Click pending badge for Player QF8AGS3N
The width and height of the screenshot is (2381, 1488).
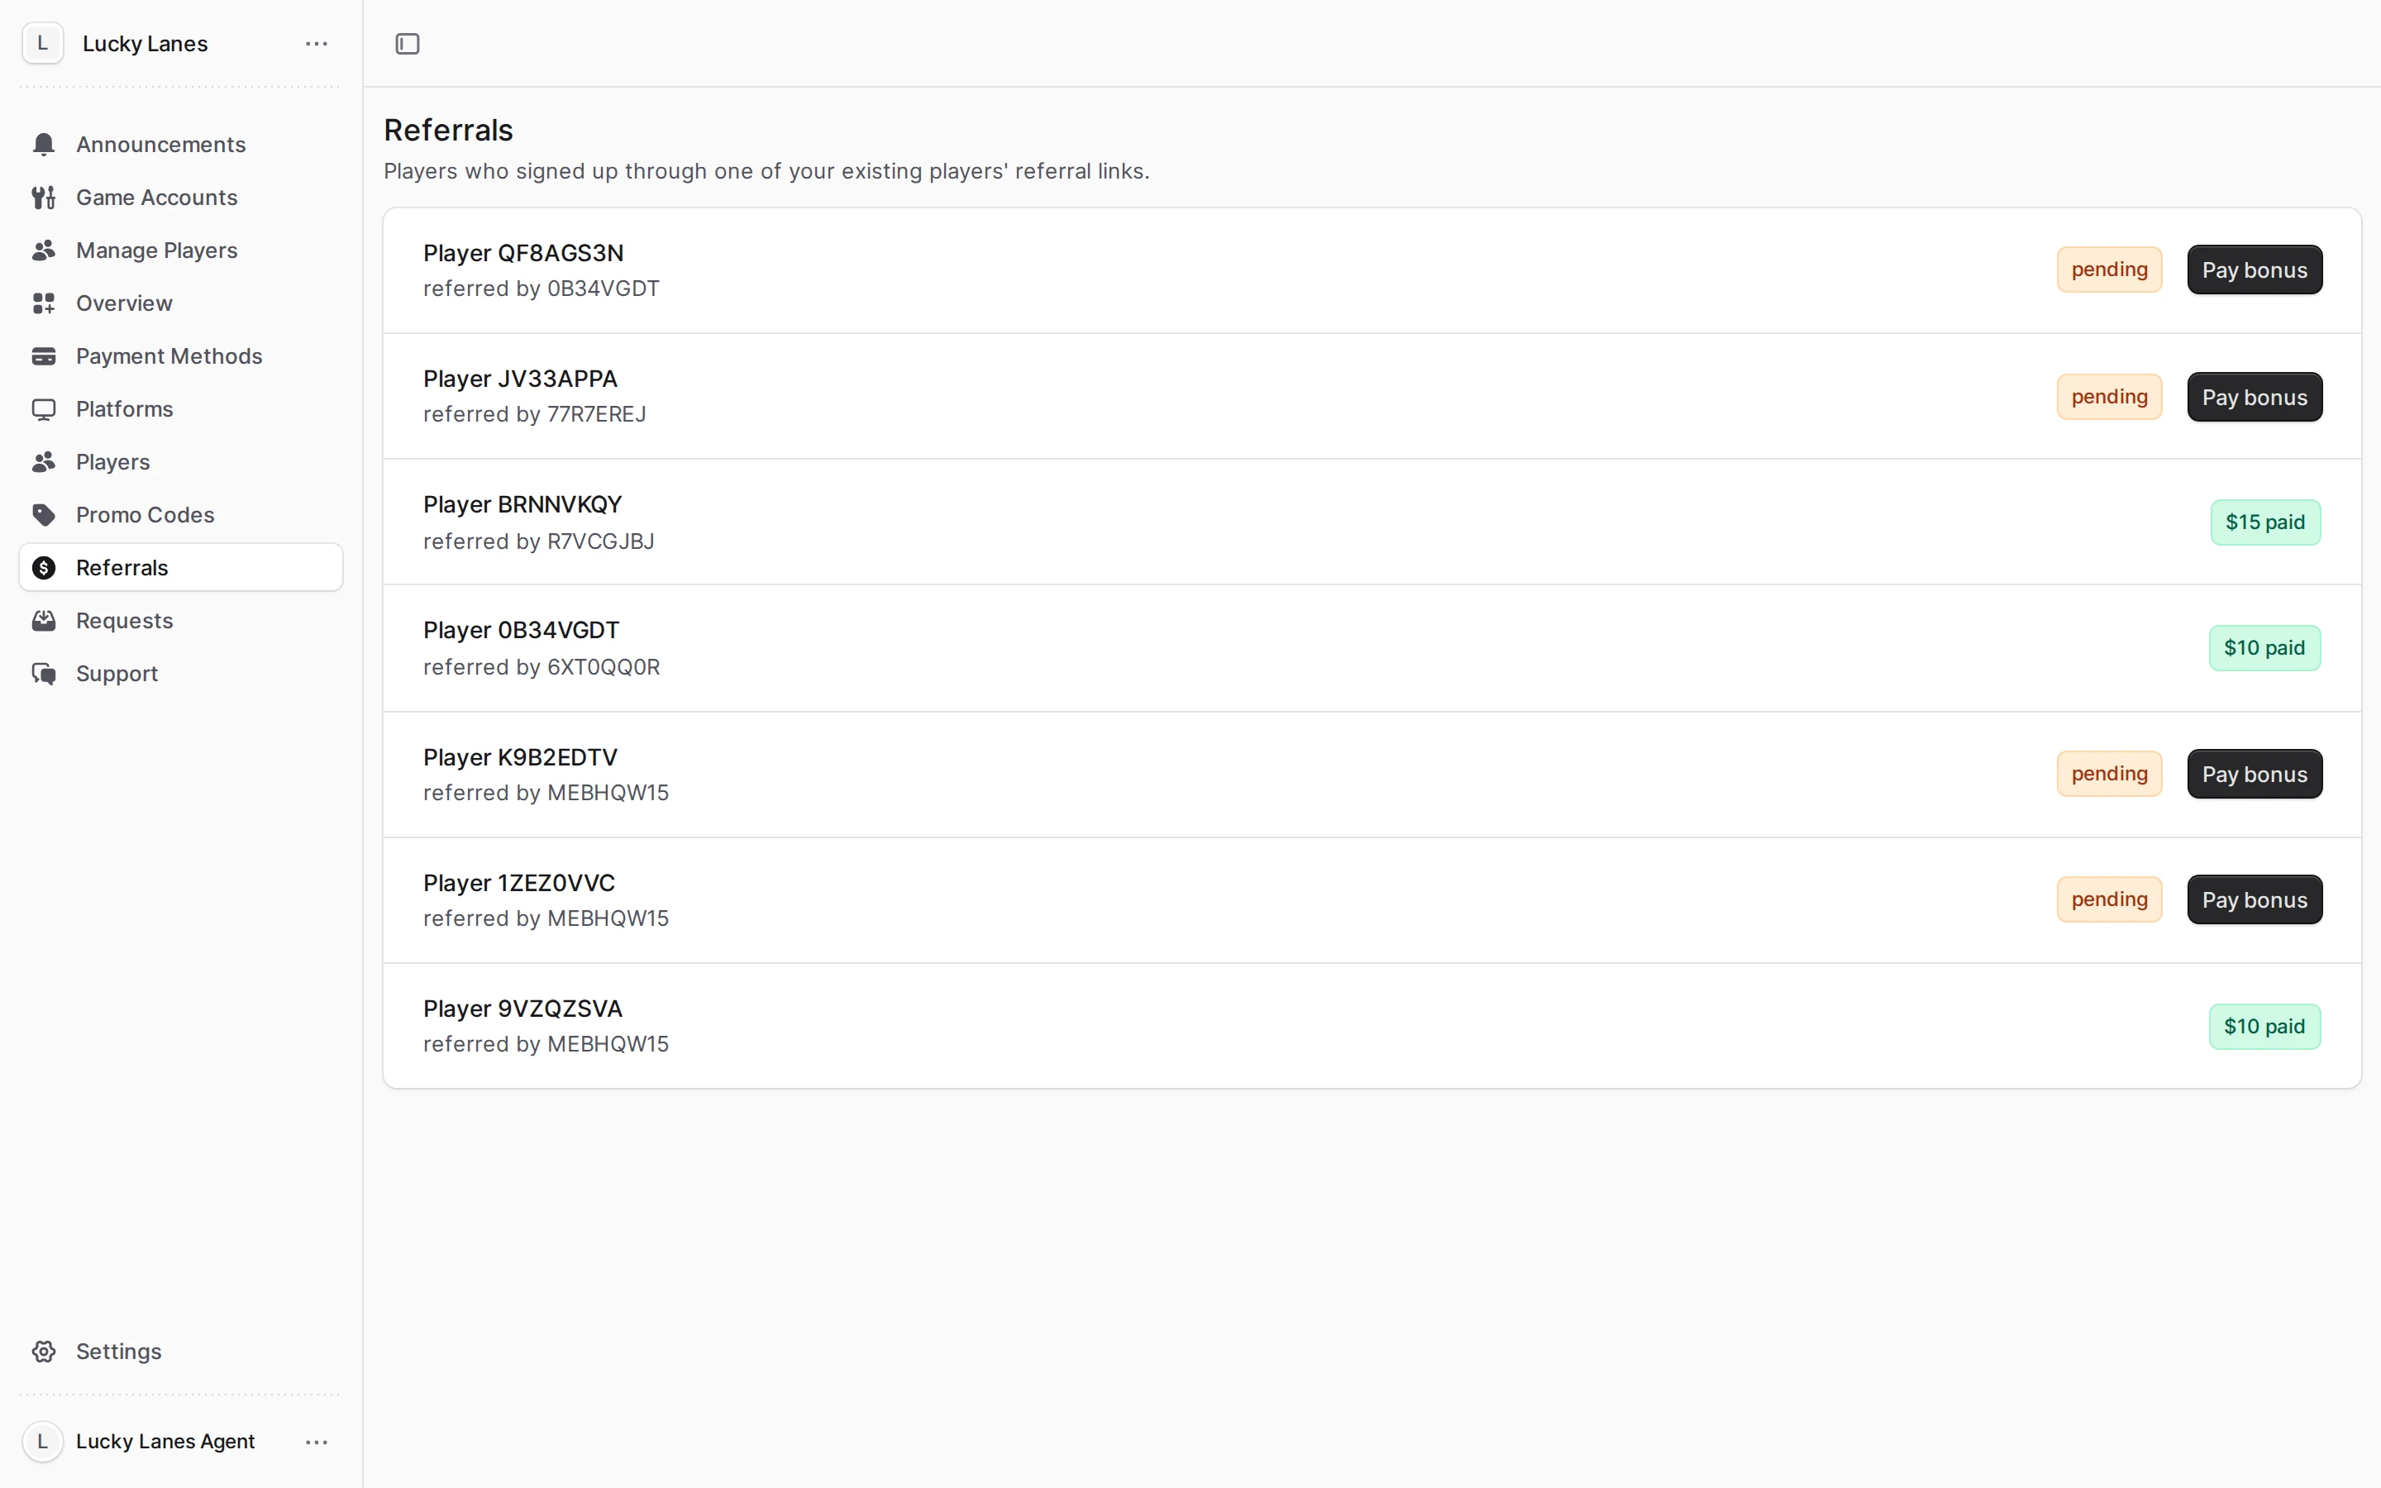coord(2110,269)
